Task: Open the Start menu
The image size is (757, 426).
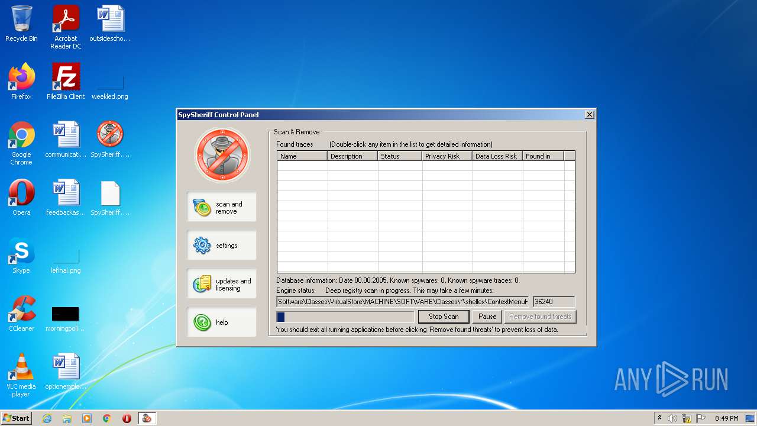Action: point(16,418)
